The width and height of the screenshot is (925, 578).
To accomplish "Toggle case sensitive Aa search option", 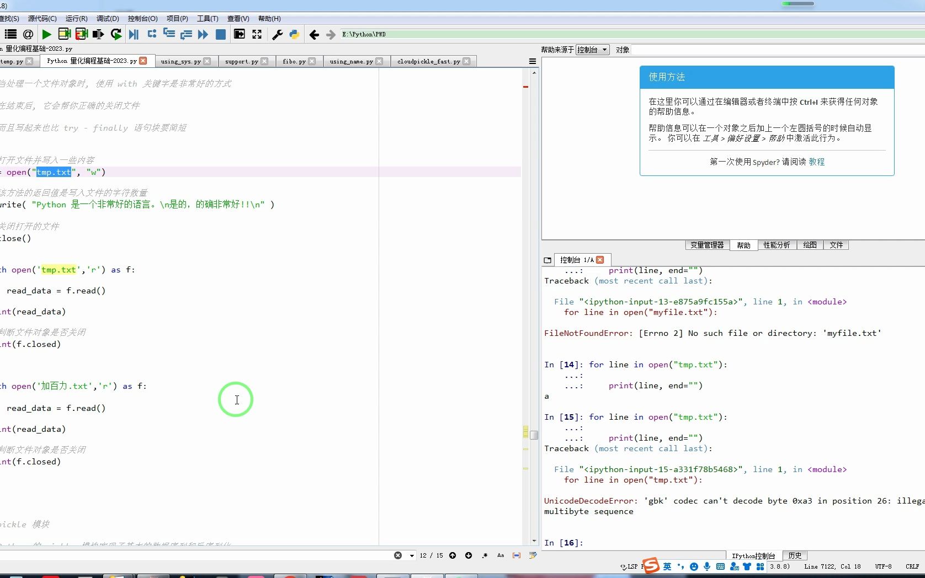I will (x=501, y=555).
